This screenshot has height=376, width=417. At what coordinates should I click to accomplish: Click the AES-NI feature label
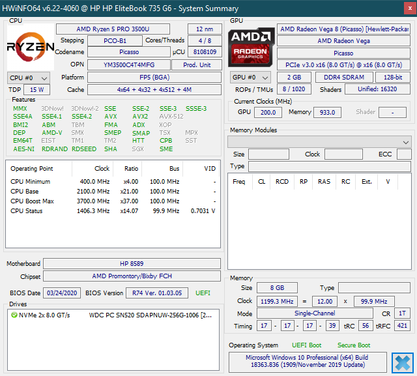(x=23, y=149)
